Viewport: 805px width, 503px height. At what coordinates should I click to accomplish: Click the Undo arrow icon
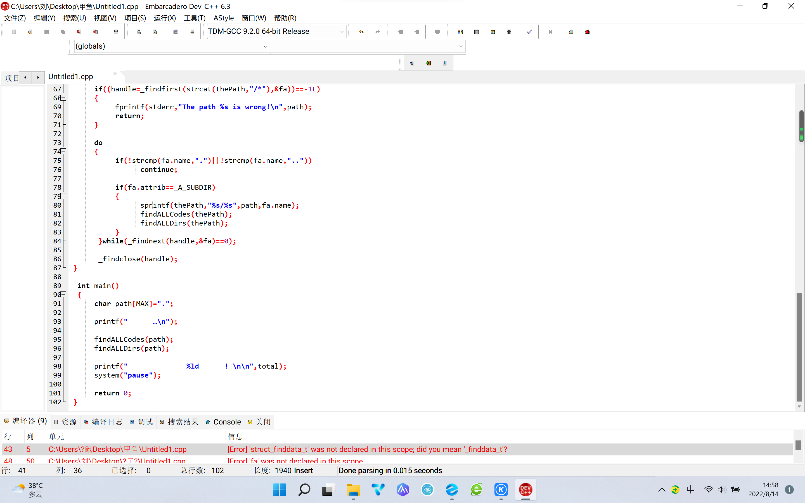pos(361,32)
